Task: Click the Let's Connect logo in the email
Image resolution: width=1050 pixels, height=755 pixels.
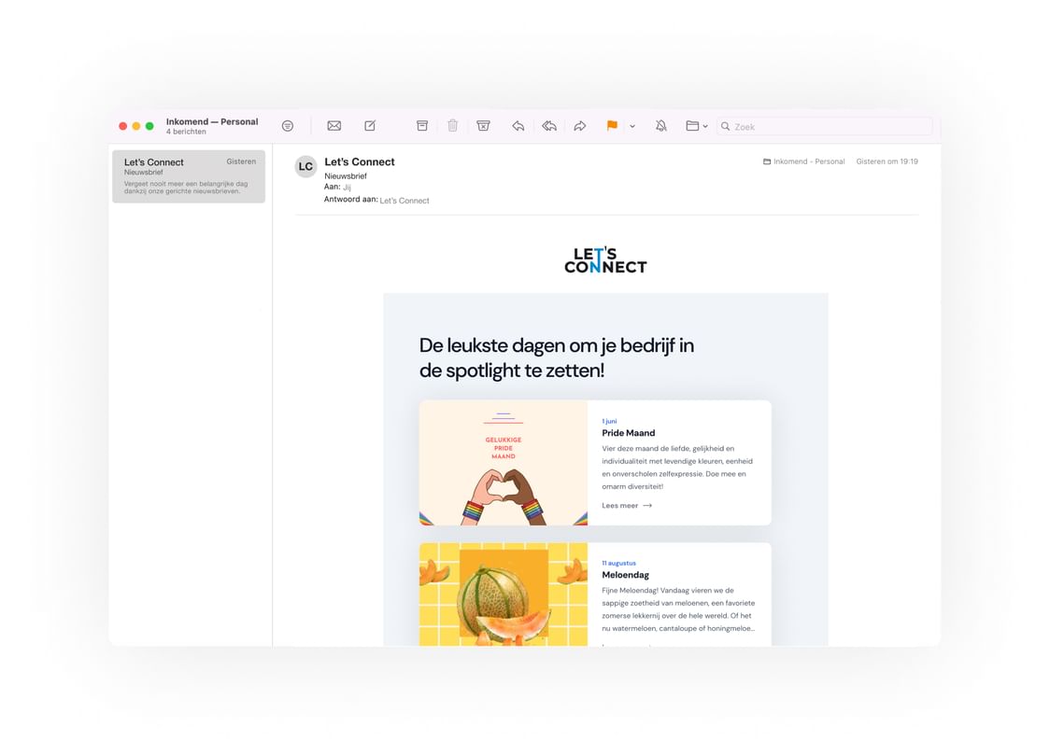Action: point(605,260)
